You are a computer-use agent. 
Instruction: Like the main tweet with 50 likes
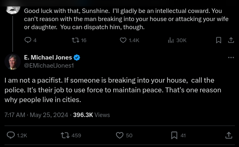[124, 135]
